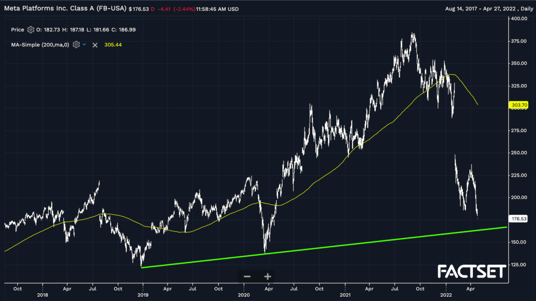Click the Price series label
Viewport: 536px width, 301px height.
coord(18,30)
